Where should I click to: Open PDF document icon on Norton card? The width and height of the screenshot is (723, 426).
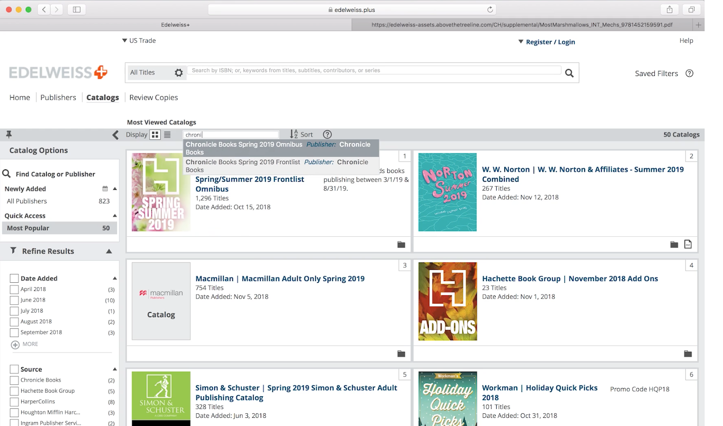pos(688,244)
